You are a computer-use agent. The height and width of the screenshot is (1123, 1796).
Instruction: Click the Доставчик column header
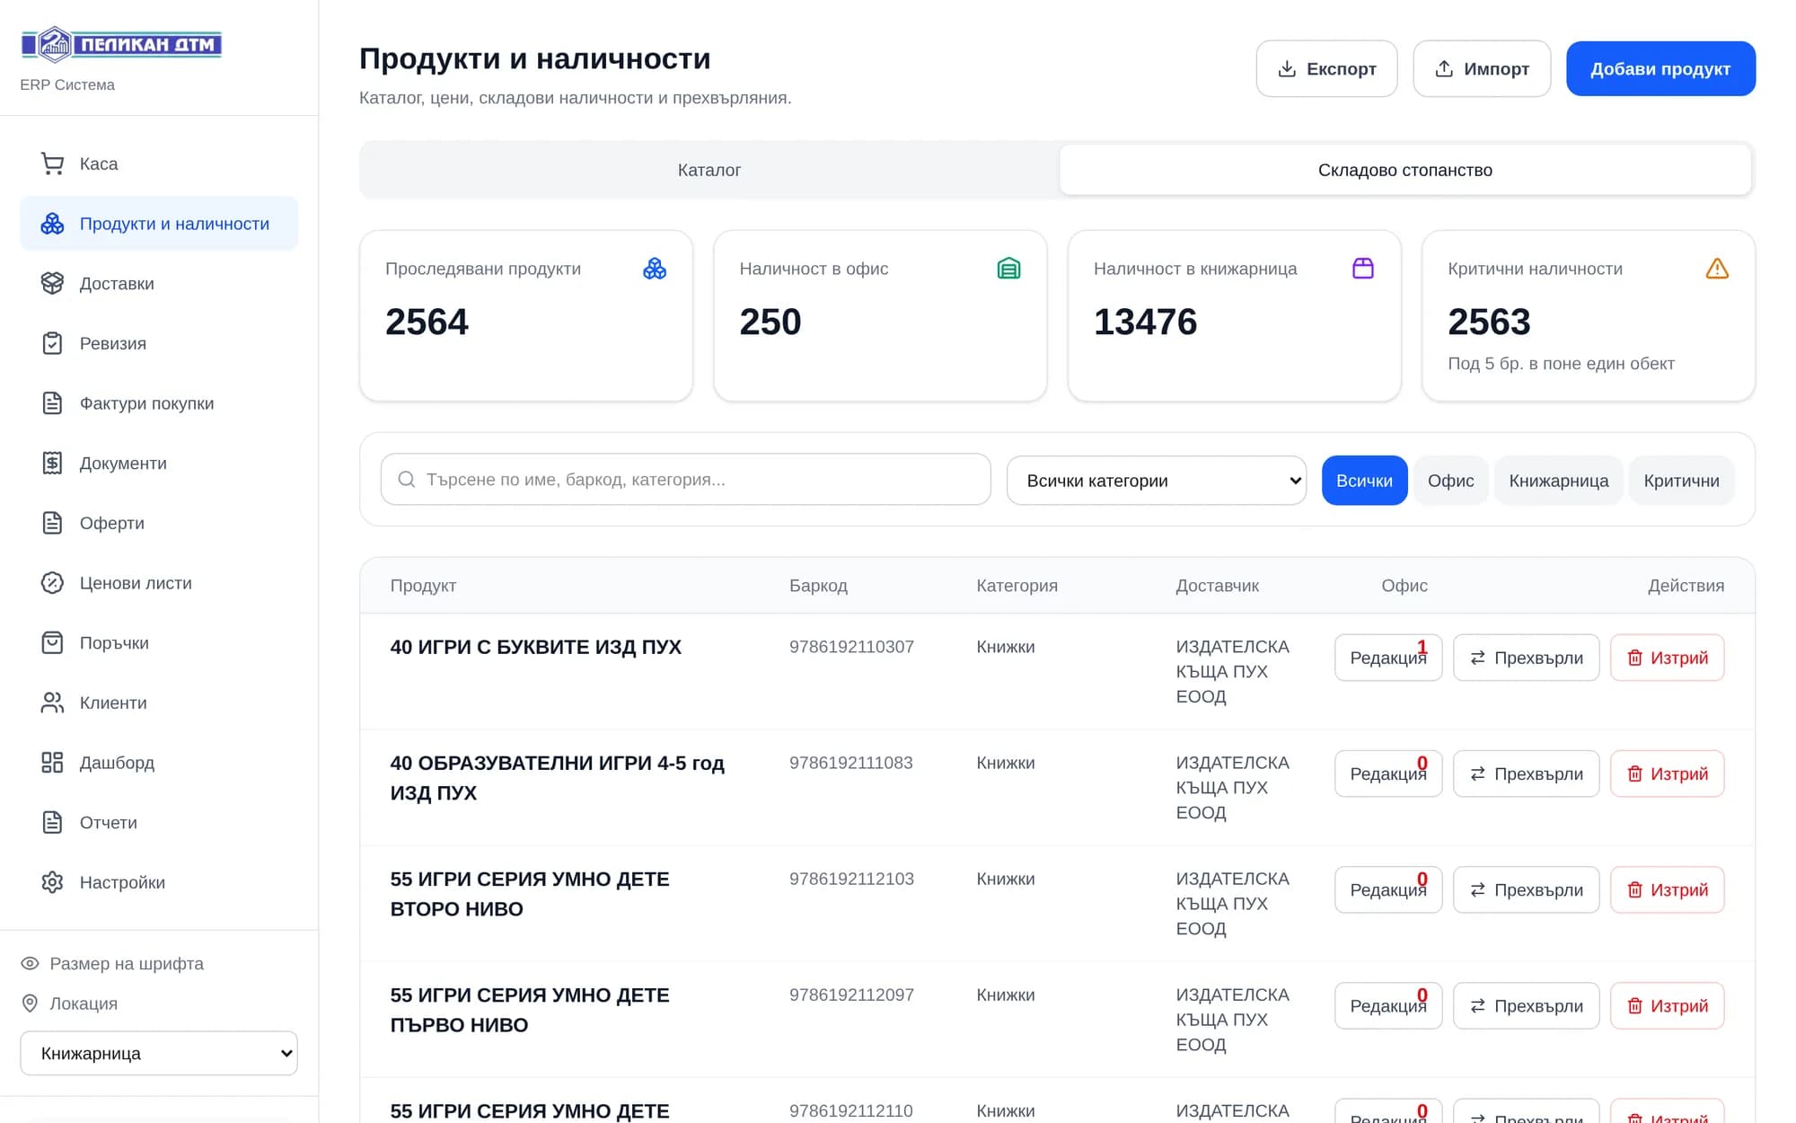(1217, 586)
